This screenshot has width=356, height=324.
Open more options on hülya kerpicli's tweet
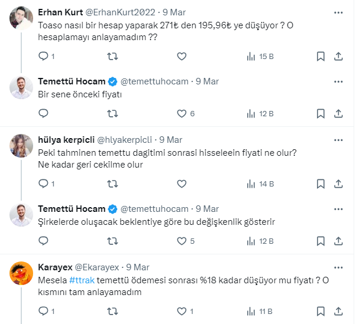(338, 140)
